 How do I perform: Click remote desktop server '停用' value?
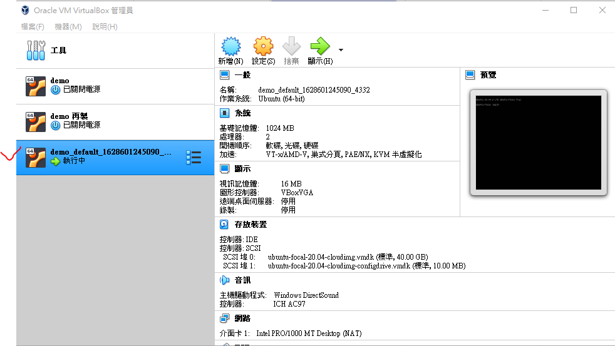(288, 201)
